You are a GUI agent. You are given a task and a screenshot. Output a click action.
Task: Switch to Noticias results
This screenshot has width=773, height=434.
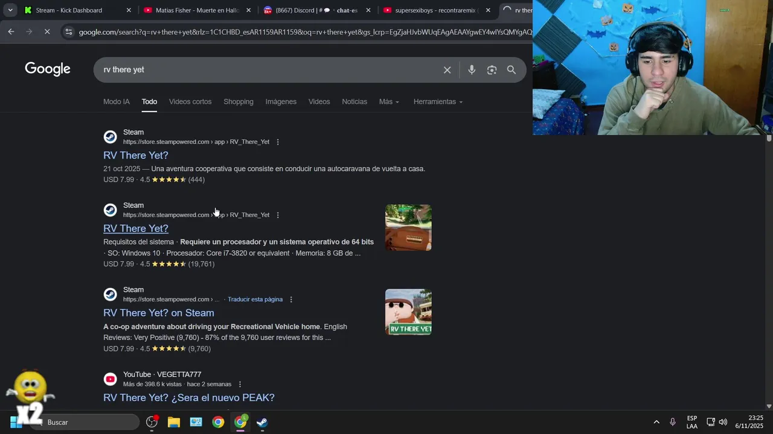click(354, 102)
